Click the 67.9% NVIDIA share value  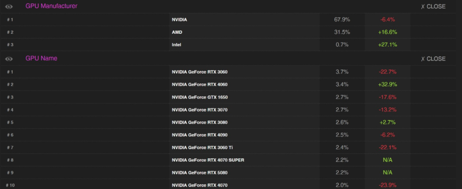point(342,20)
